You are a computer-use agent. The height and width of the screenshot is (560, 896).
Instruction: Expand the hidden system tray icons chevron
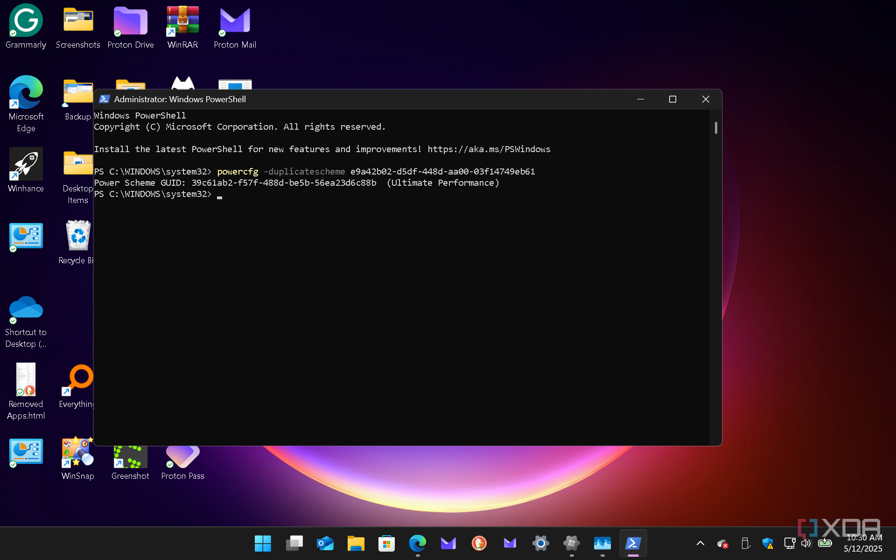pos(700,543)
